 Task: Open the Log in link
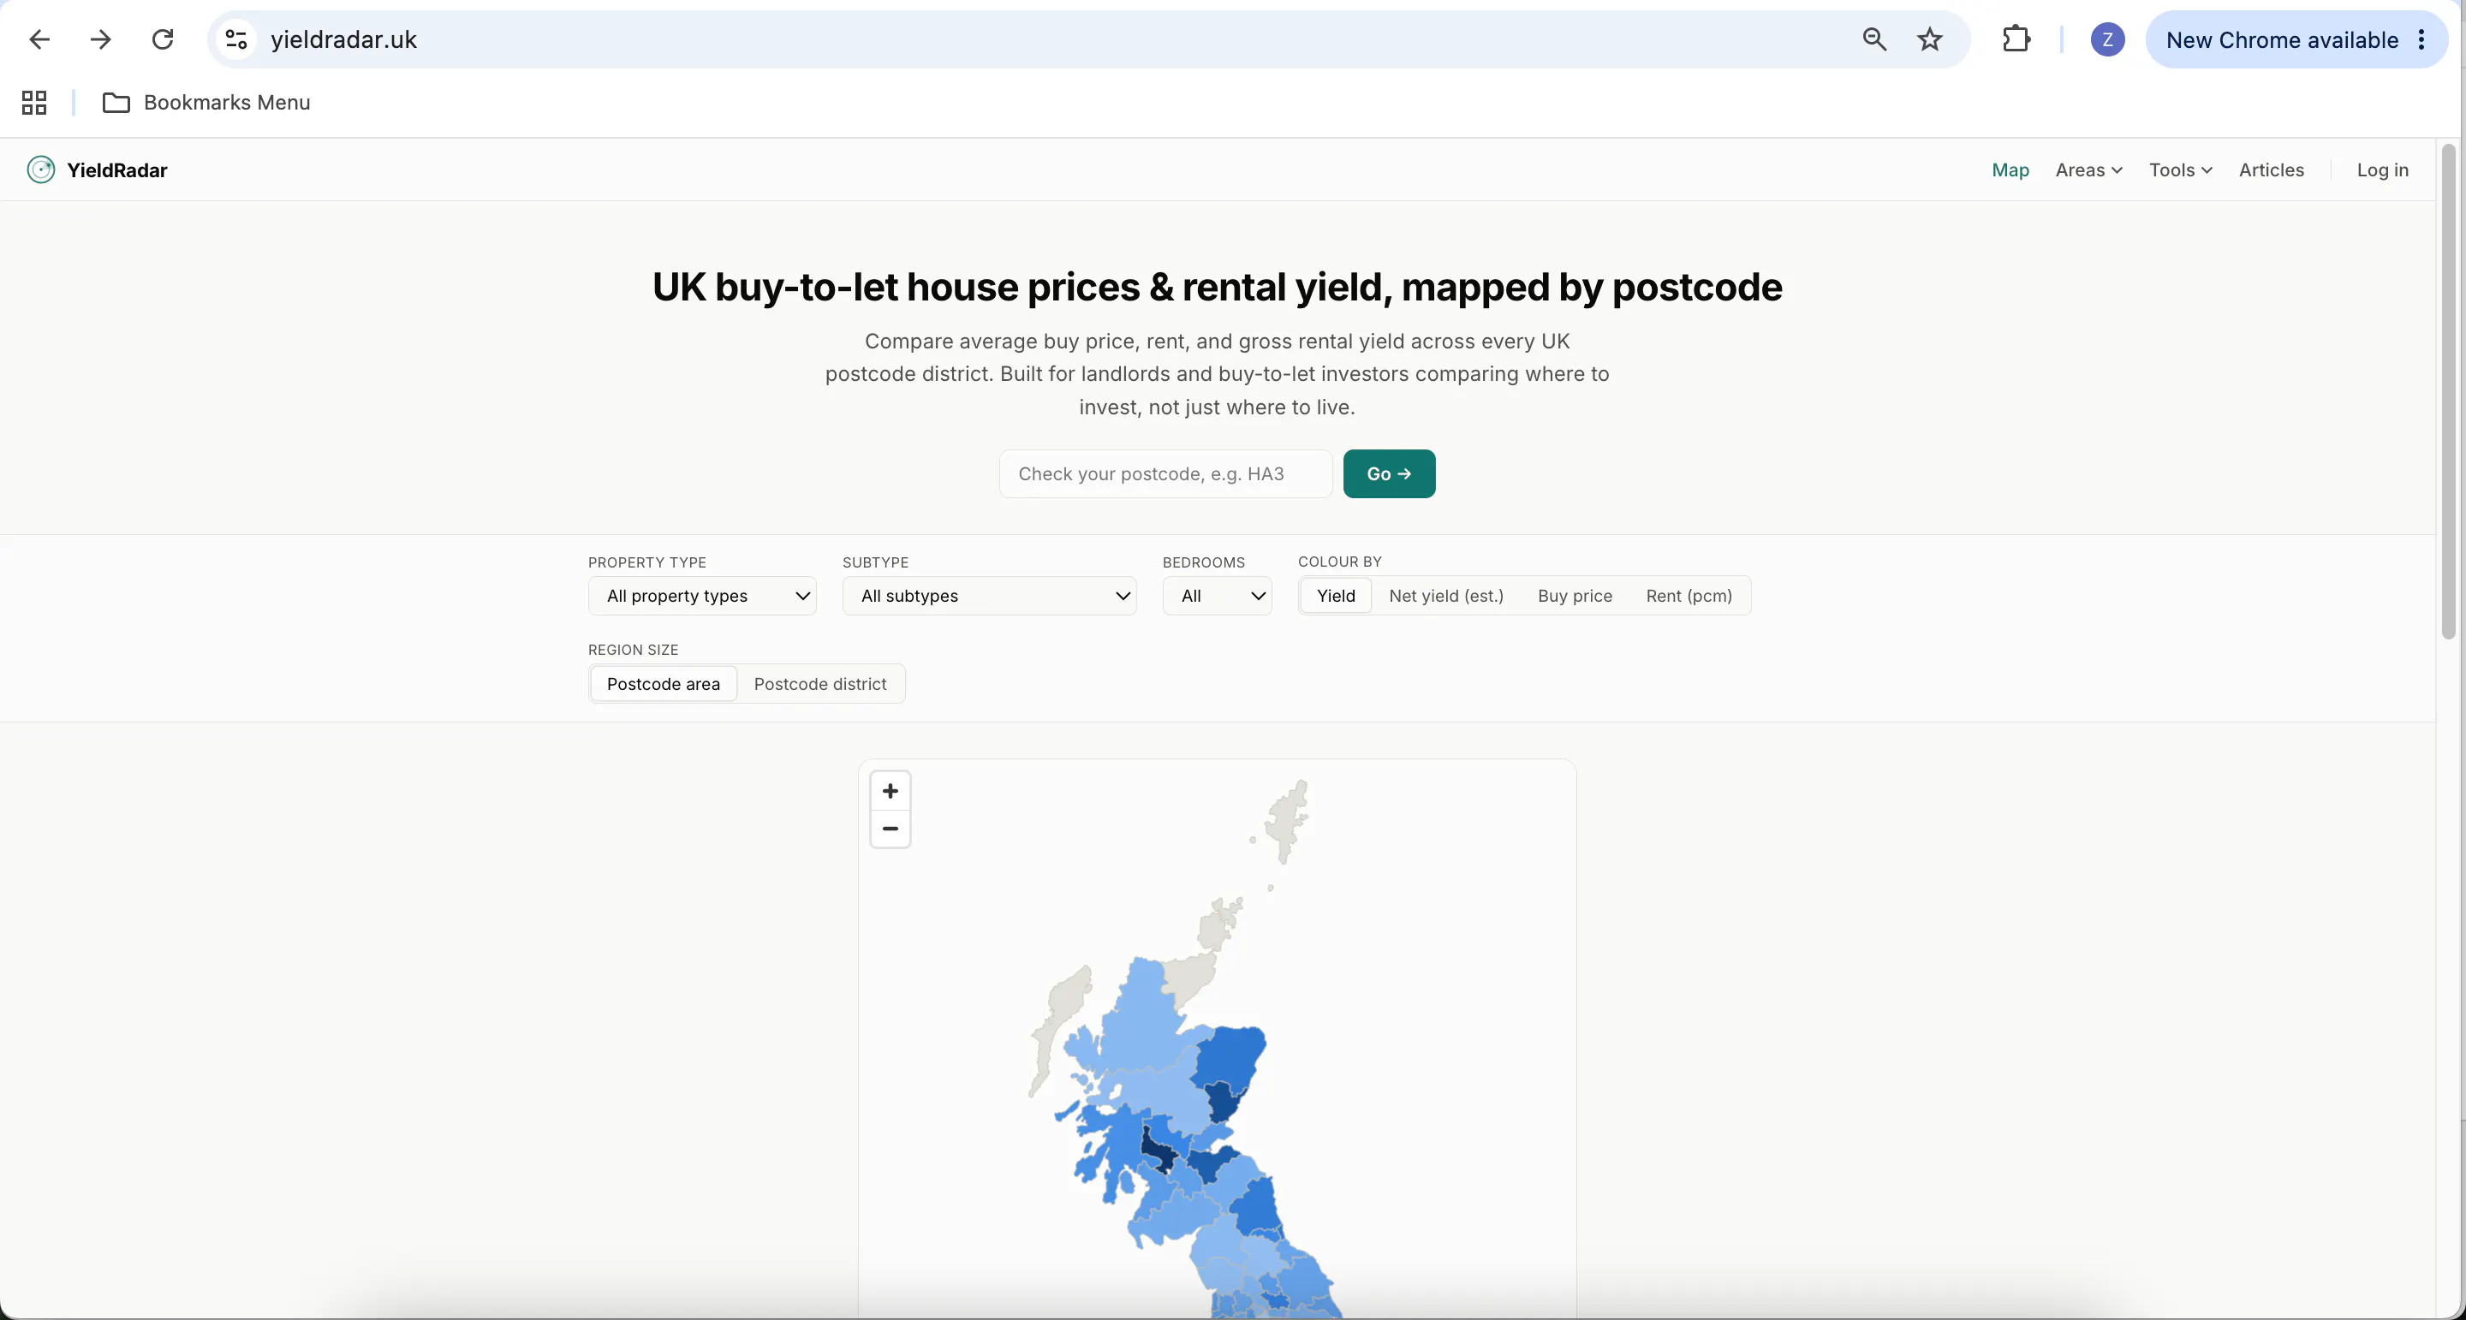click(2382, 169)
